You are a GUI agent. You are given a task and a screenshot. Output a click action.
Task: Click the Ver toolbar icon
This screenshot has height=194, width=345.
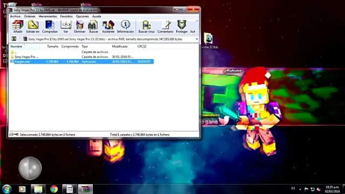pyautogui.click(x=66, y=26)
